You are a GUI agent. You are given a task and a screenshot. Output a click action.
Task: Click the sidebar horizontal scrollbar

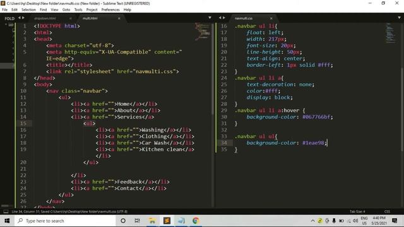(5, 206)
